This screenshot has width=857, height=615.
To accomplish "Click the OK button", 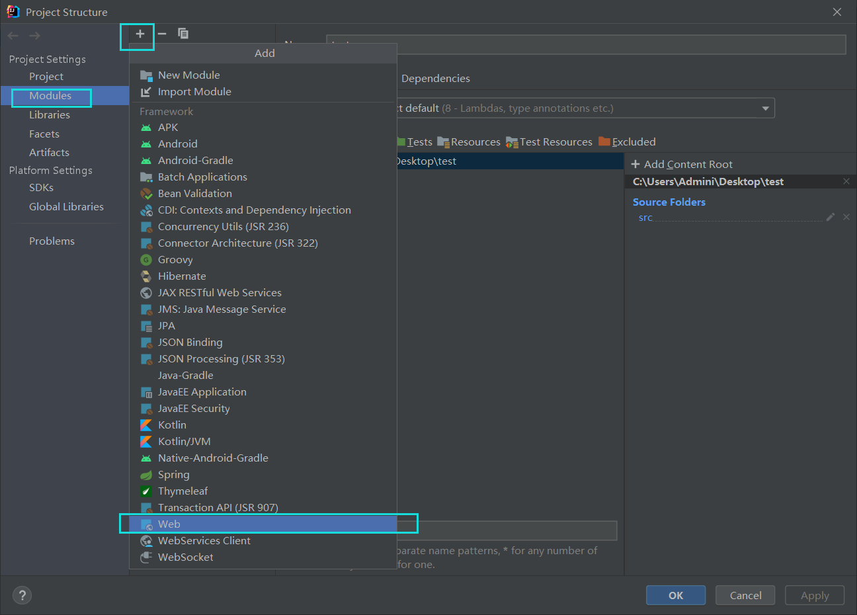I will tap(676, 595).
